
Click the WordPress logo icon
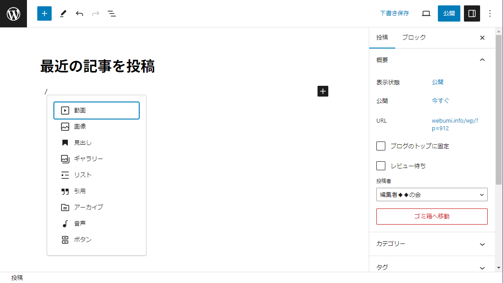(x=13, y=13)
